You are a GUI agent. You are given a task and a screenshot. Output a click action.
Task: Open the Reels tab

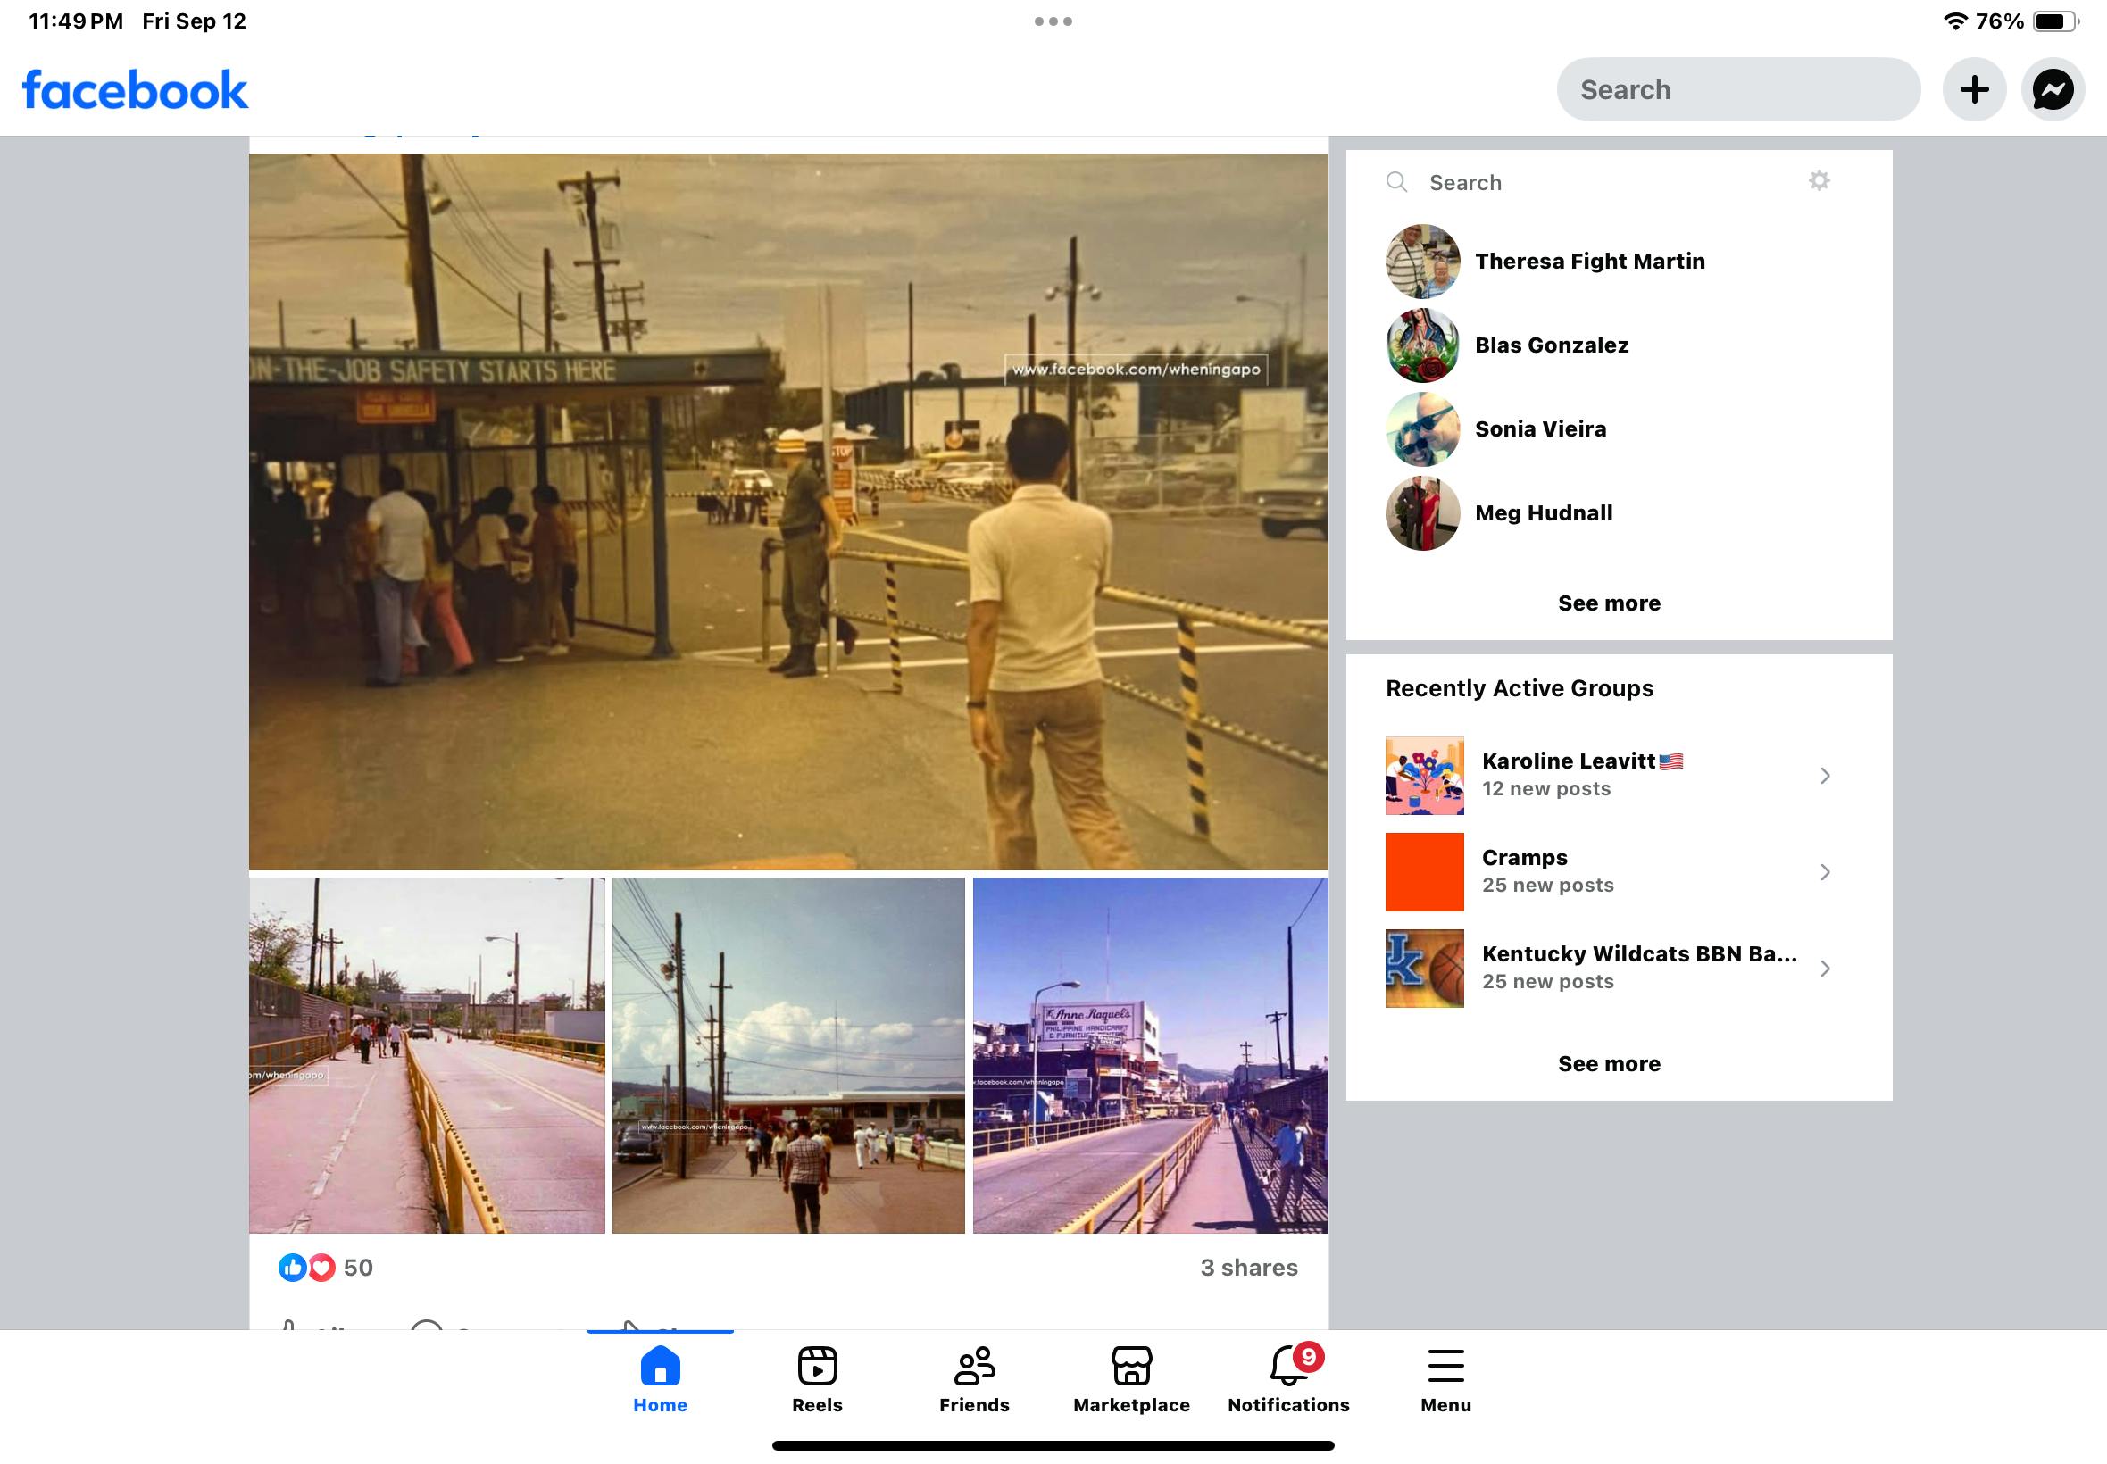coord(816,1378)
